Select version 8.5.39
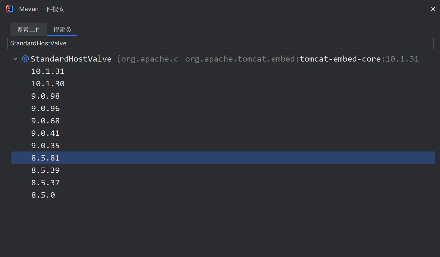The height and width of the screenshot is (257, 440). pos(45,170)
